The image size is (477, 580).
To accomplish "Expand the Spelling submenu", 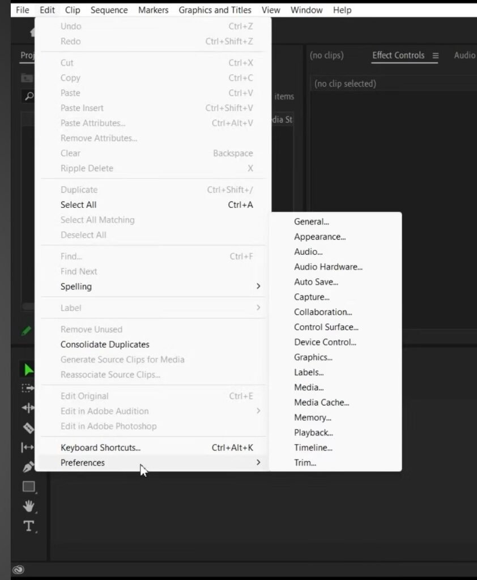I will coord(76,287).
